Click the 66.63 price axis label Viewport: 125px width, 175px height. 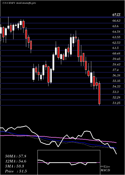116,21
